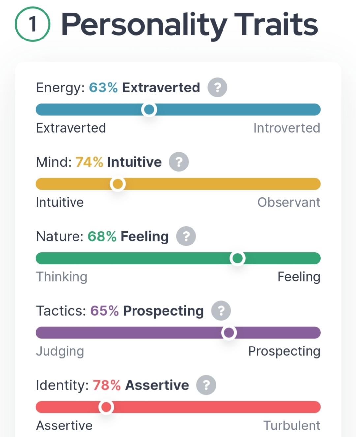356x437 pixels.
Task: Click the yellow Mind slider handle
Action: tap(118, 184)
